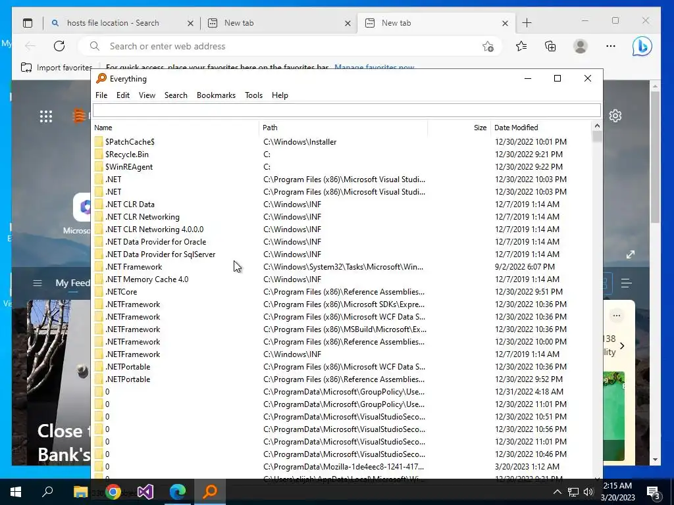Image resolution: width=674 pixels, height=505 pixels.
Task: Open the Search menu in Everything
Action: coord(176,95)
